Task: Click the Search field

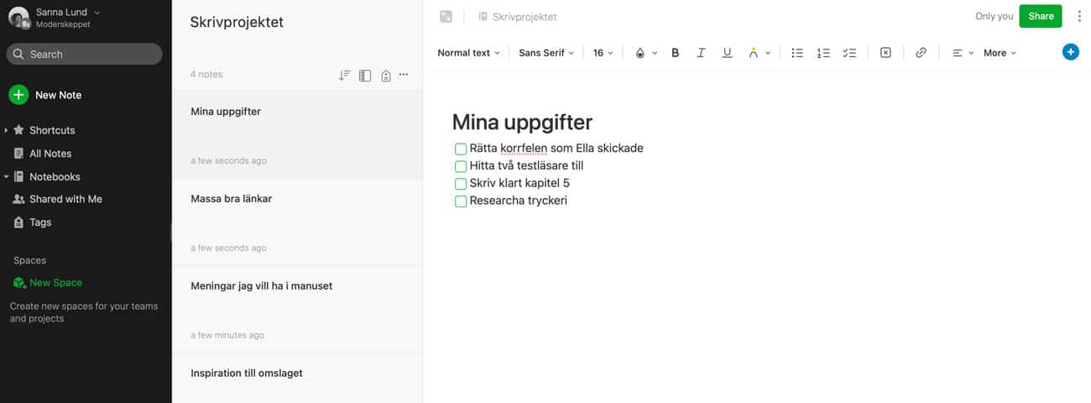Action: point(84,54)
